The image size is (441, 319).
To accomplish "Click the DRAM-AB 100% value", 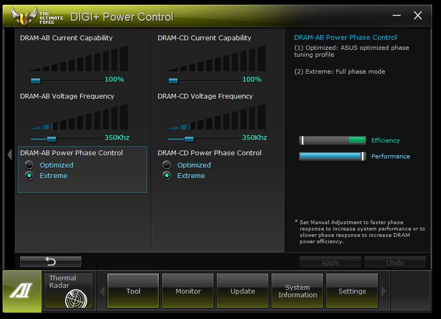I will click(x=114, y=79).
